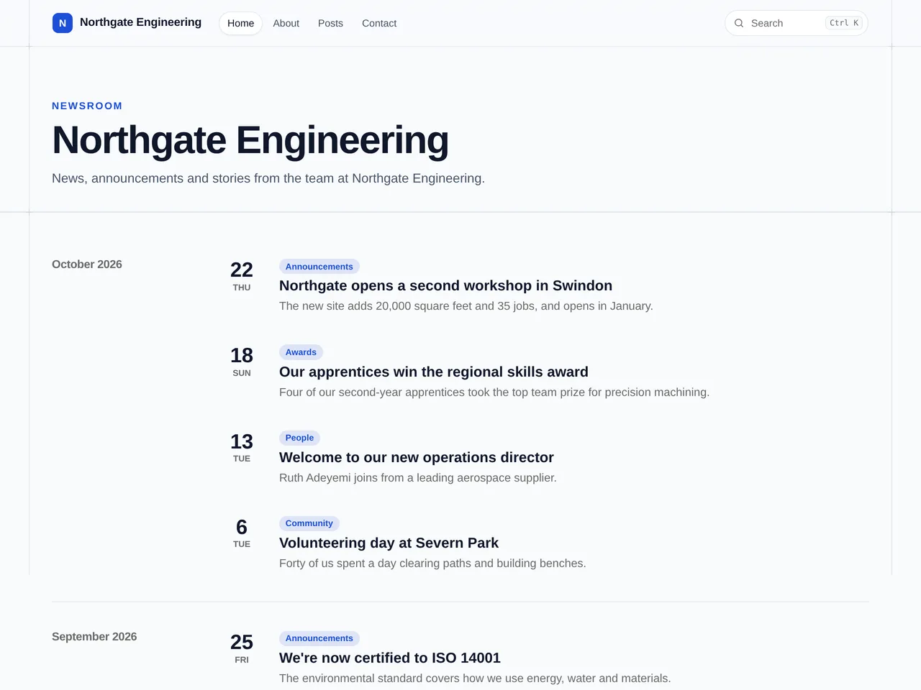Click the large Northgate Engineering page heading

tap(250, 140)
